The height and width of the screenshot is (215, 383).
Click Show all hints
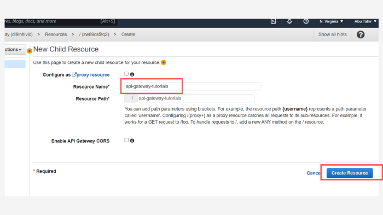point(333,34)
